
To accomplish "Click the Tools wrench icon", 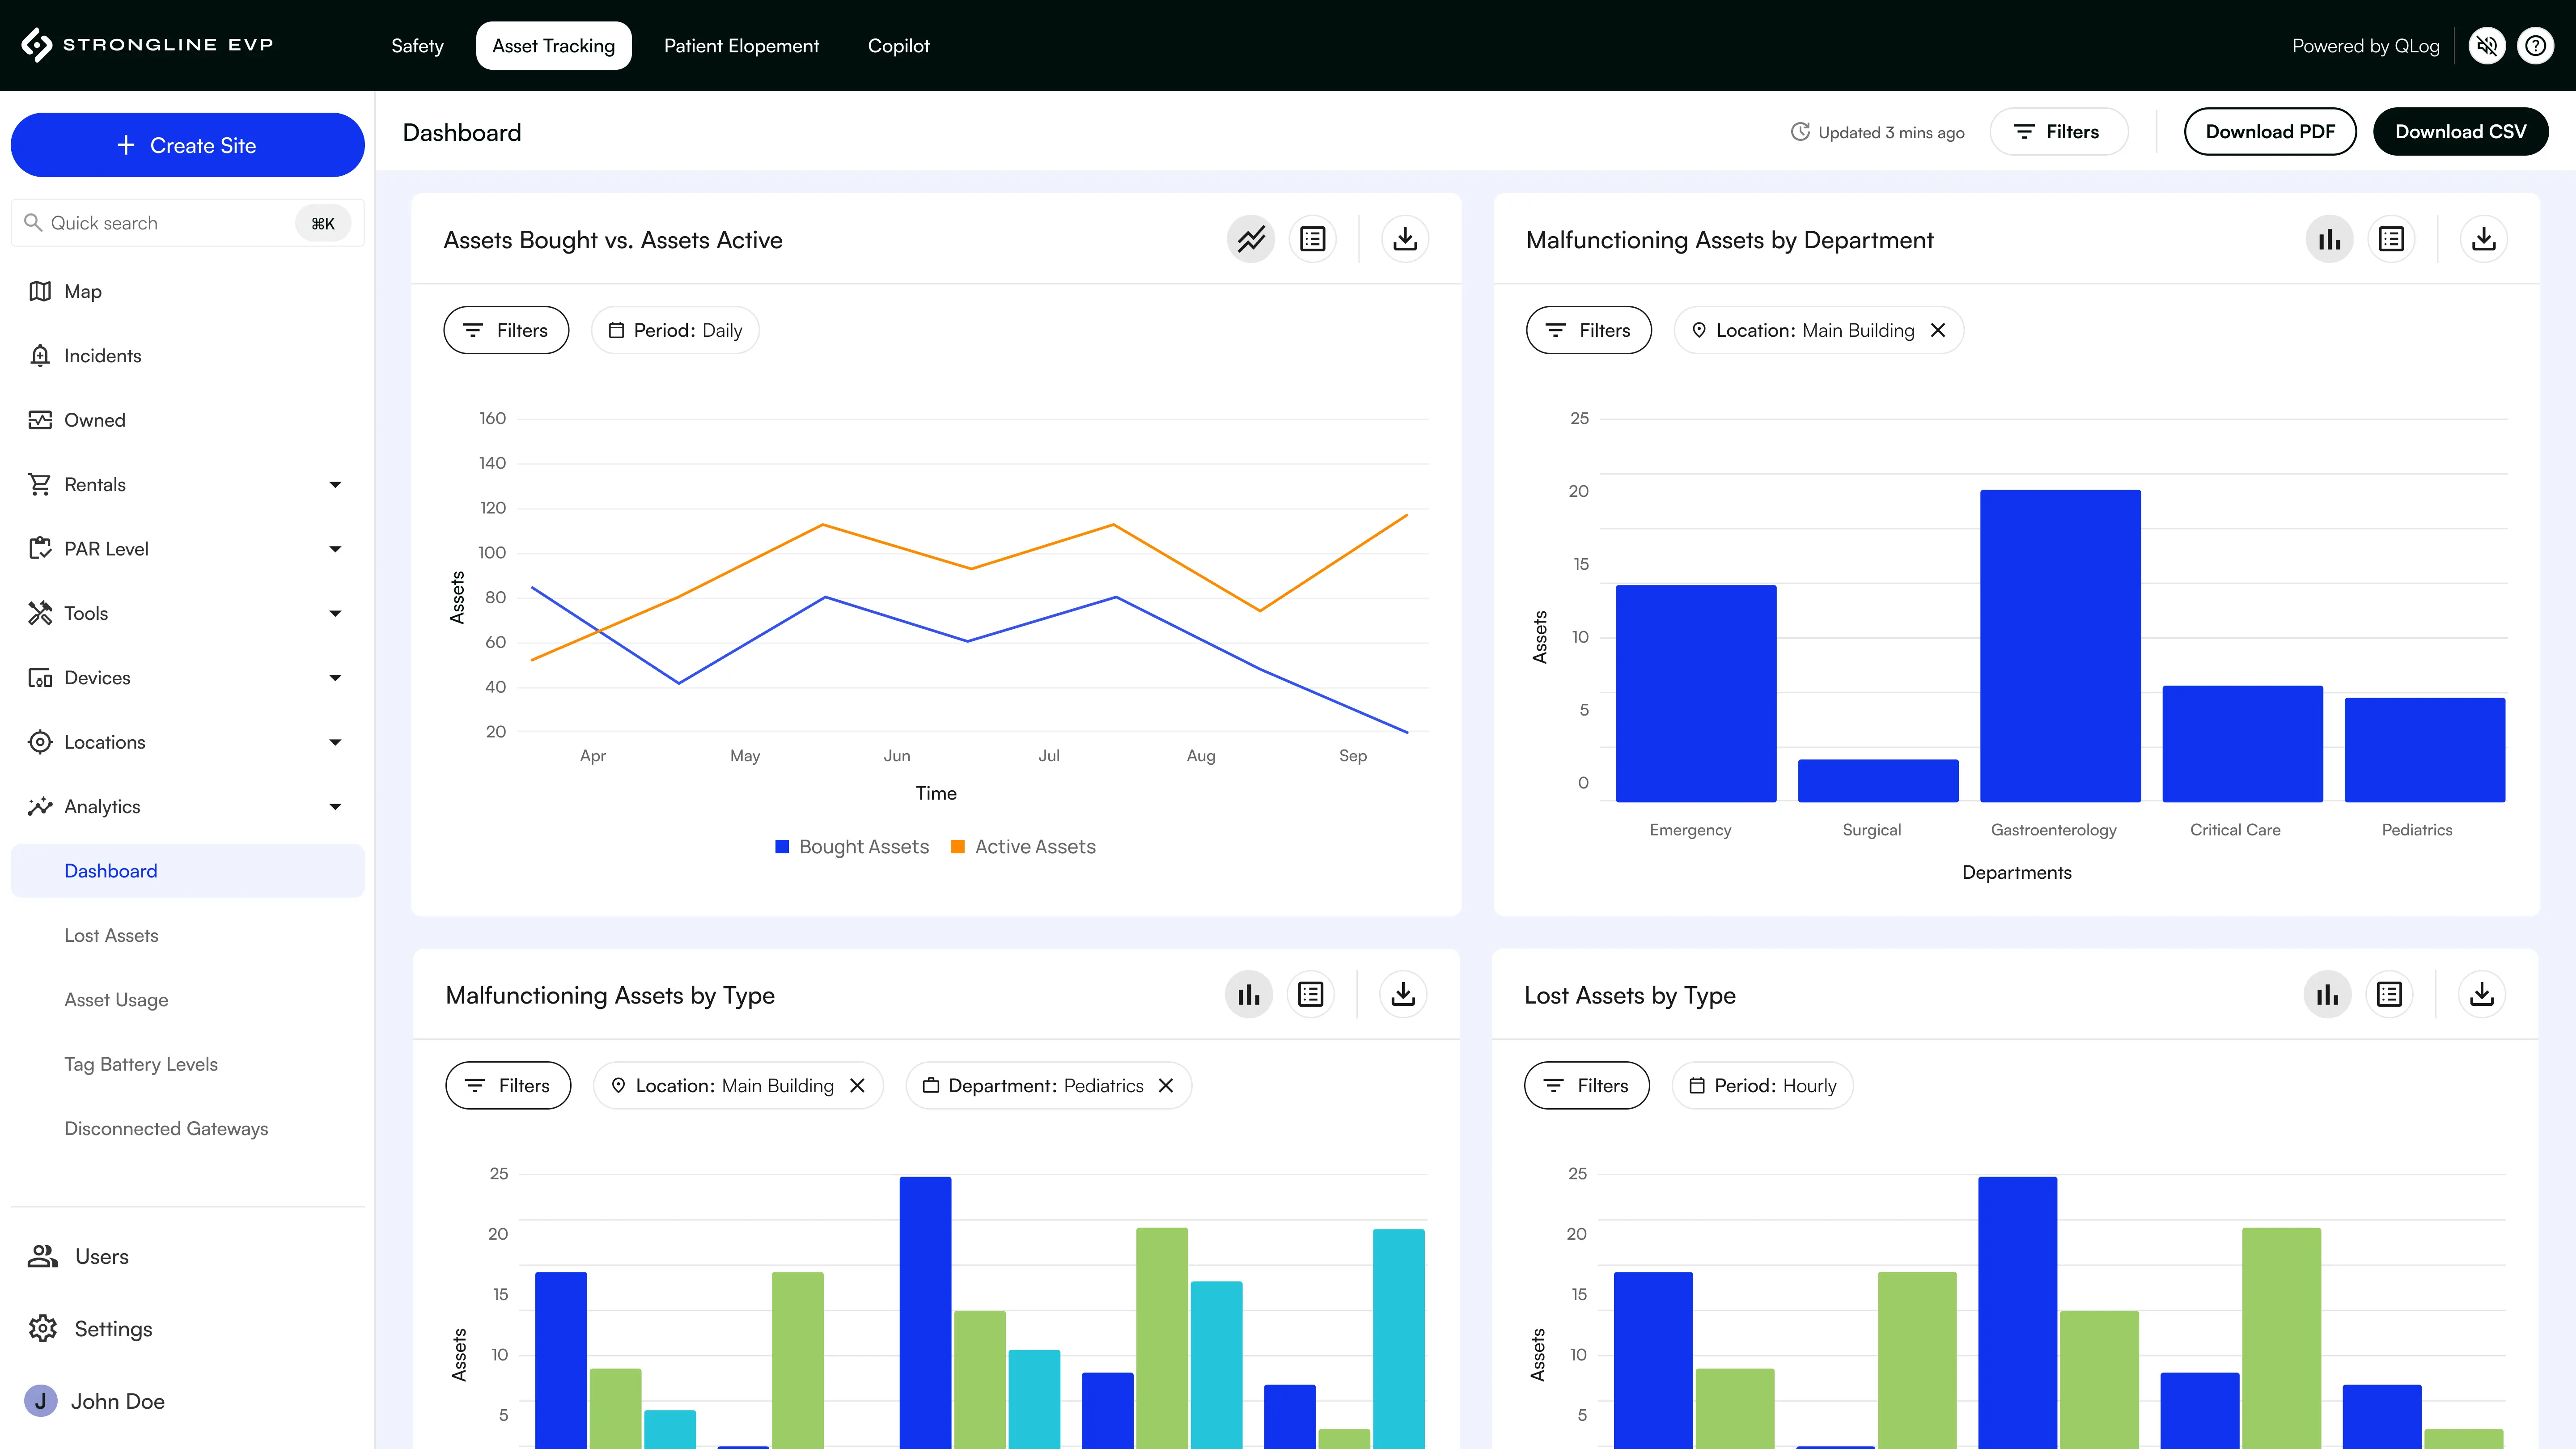I will (x=40, y=613).
